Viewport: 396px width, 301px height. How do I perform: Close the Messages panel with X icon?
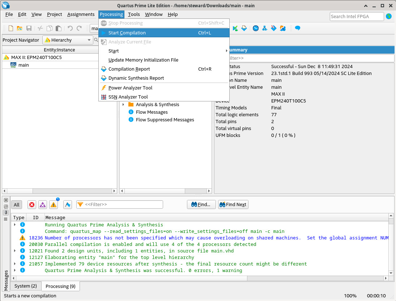(6, 200)
